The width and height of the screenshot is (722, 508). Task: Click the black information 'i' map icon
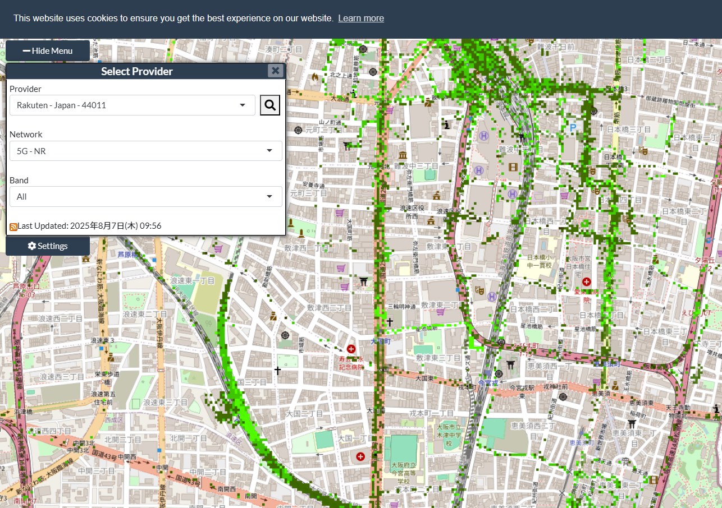446,124
